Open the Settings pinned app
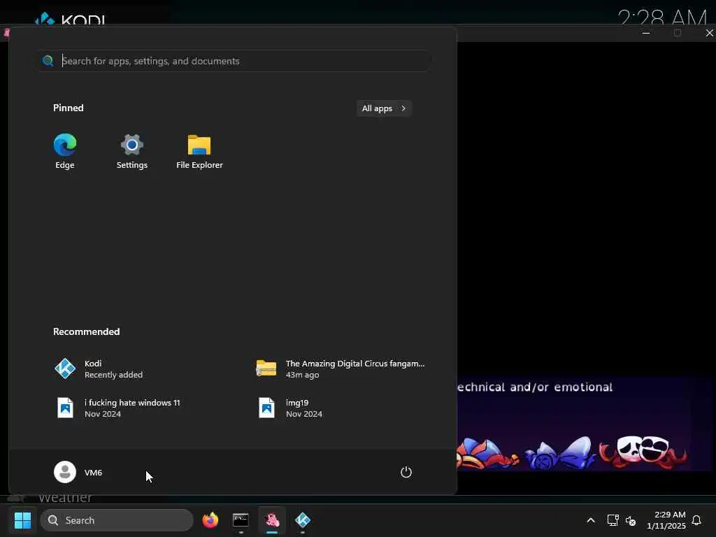 pos(132,152)
